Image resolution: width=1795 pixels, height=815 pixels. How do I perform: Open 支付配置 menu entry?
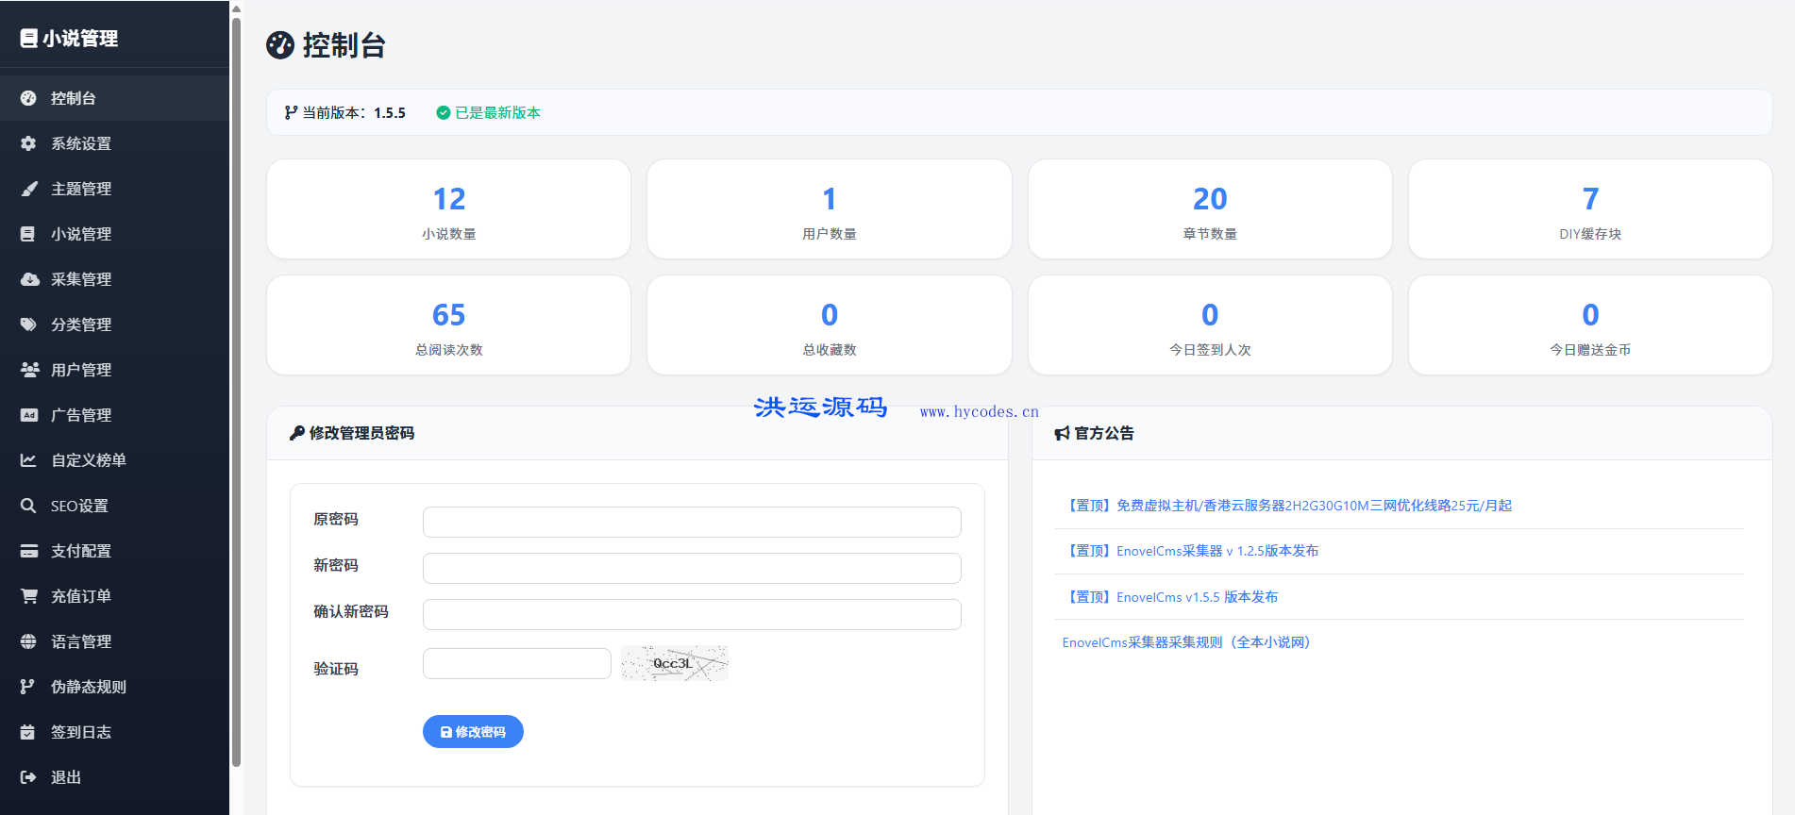[114, 551]
